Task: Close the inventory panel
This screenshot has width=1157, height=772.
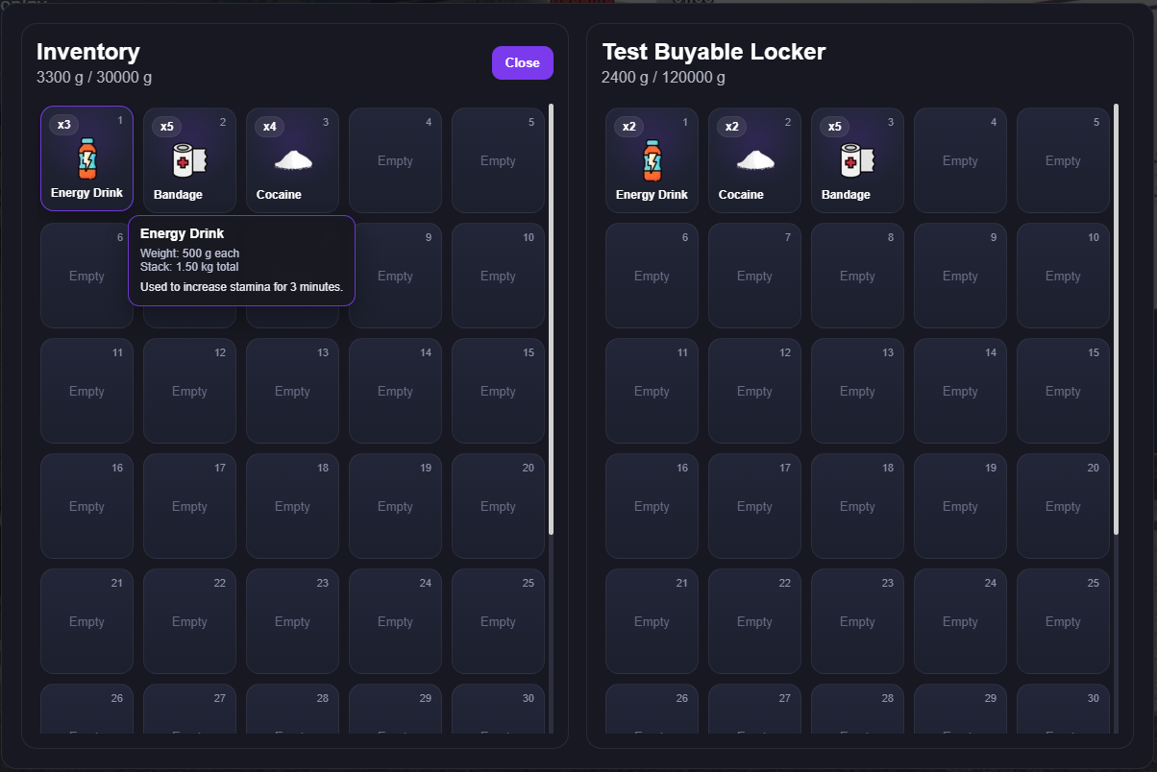Action: [x=523, y=62]
